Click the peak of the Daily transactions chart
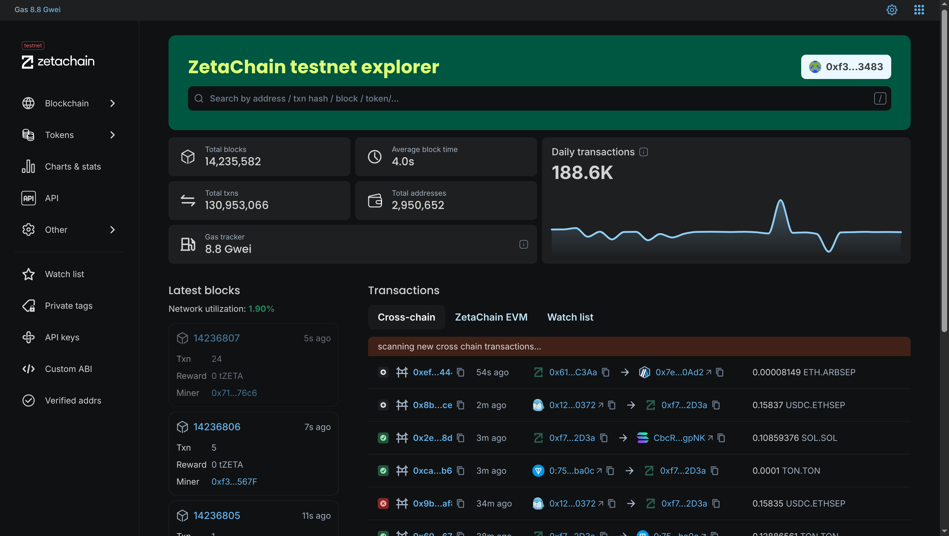This screenshot has height=536, width=949. point(780,201)
